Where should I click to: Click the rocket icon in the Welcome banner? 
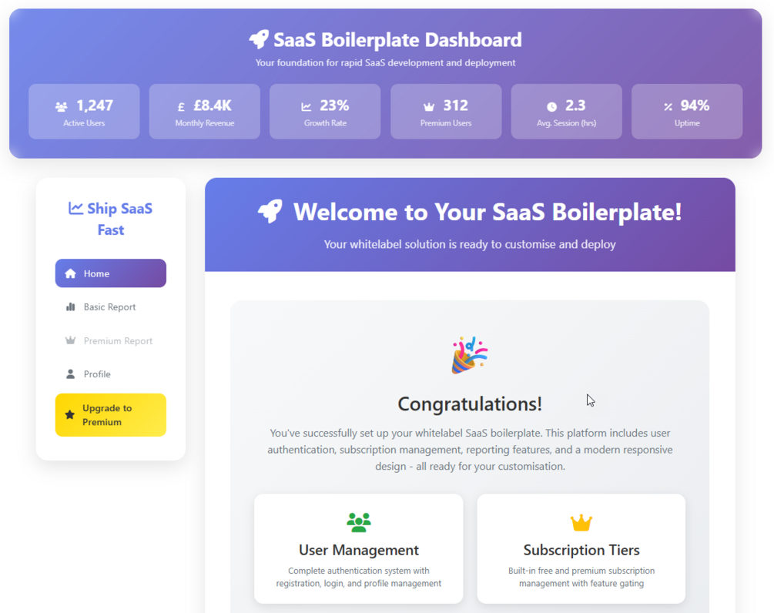(270, 212)
